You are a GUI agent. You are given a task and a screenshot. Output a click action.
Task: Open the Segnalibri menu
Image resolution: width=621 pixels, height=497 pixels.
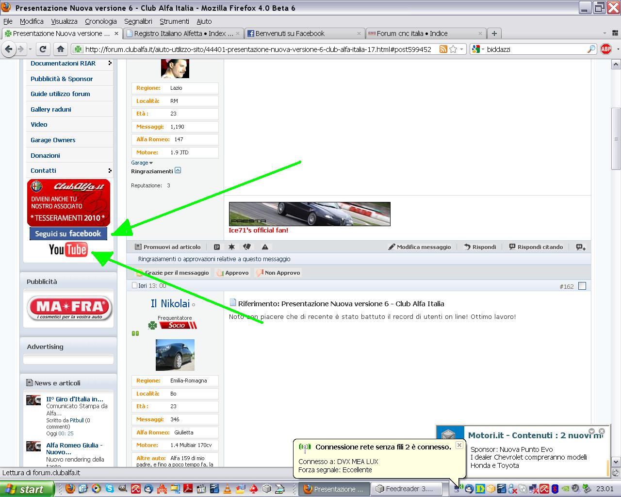point(138,21)
